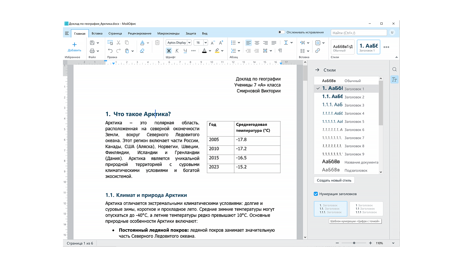Open the Вставка tab
Viewport: 463px width, 265px height.
[x=97, y=34]
